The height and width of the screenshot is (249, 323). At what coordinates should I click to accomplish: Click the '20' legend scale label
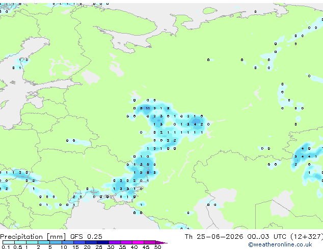click(87, 247)
